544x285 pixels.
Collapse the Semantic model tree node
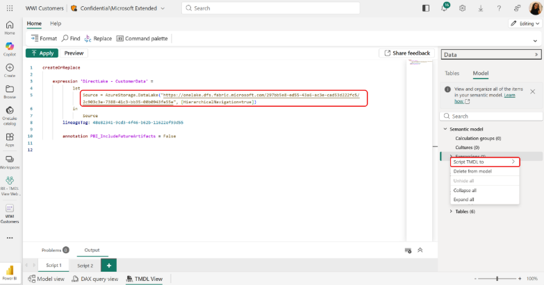pos(445,129)
